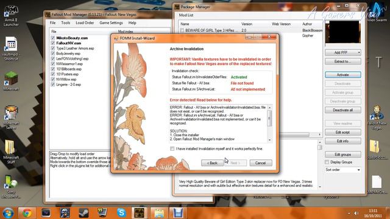The width and height of the screenshot is (390, 219).
Task: Click the Windows Start button
Action: tap(8, 213)
